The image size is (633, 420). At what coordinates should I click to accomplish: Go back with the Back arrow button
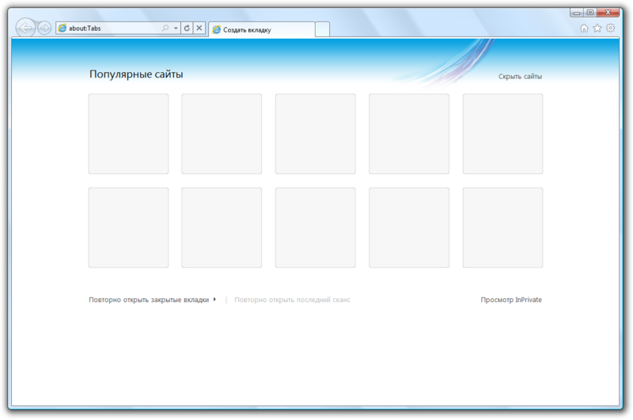point(25,28)
